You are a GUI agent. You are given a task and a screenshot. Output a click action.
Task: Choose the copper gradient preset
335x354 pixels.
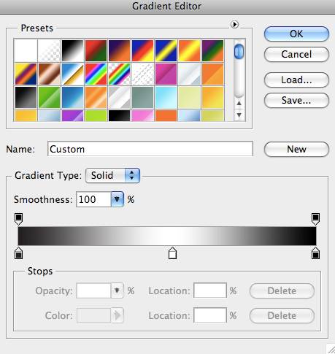point(49,74)
